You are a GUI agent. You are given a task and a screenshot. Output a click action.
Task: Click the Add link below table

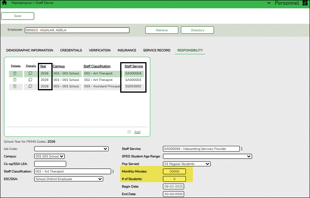(137, 132)
